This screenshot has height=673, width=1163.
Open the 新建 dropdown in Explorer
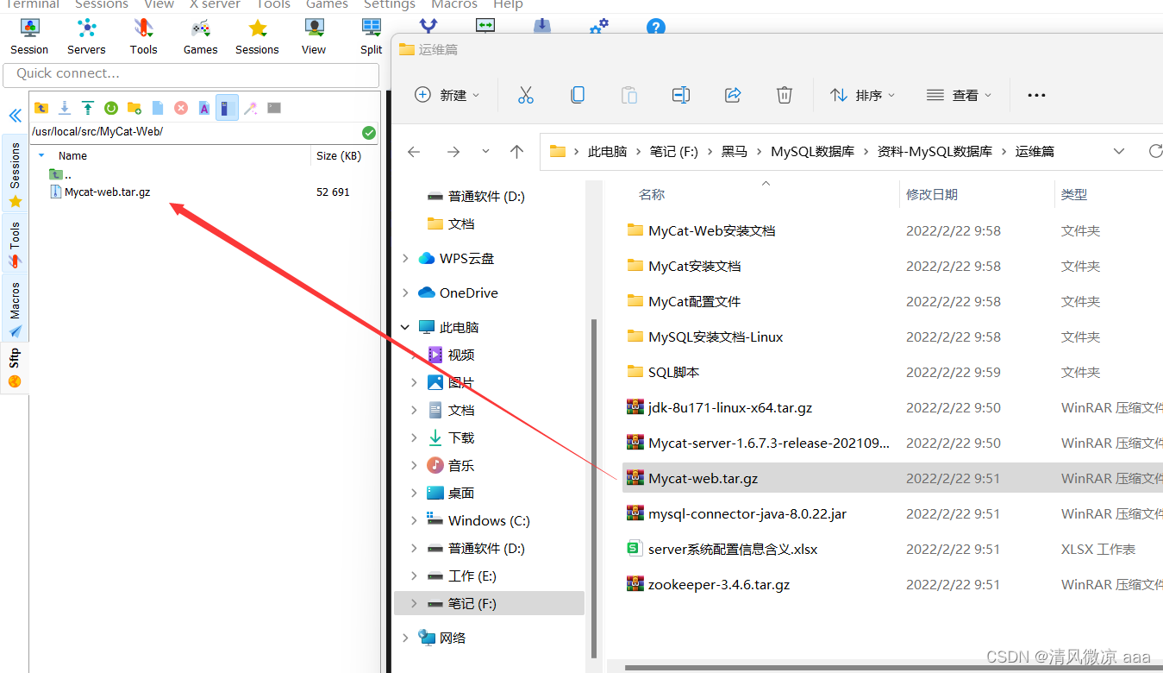point(447,95)
